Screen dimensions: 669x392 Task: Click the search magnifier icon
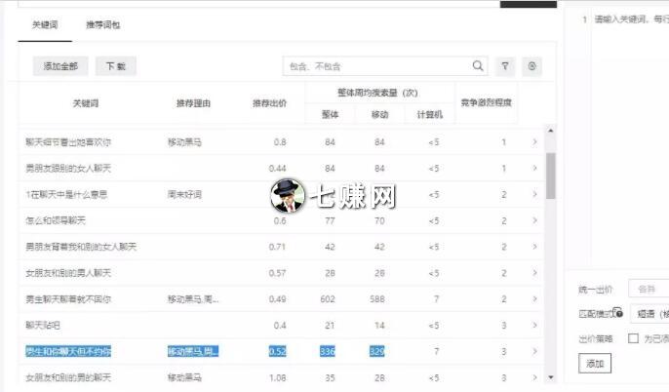point(478,65)
